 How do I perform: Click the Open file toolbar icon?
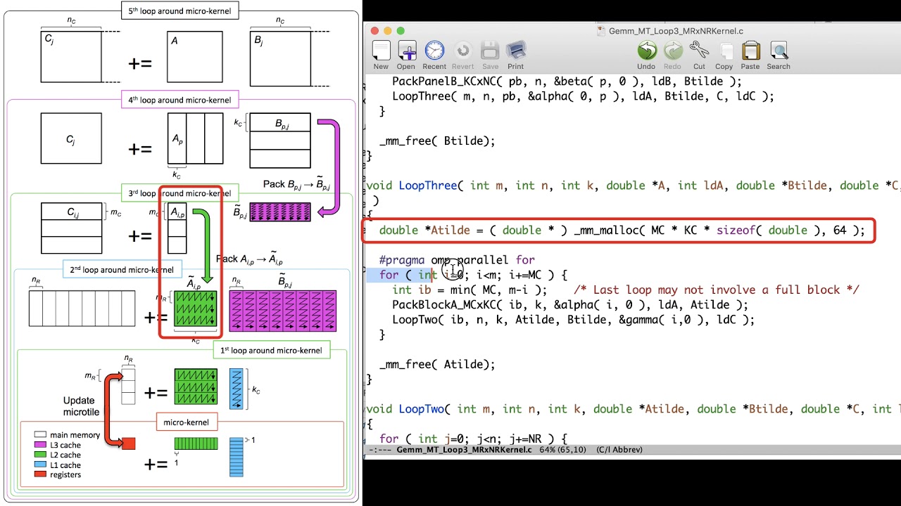pos(407,51)
